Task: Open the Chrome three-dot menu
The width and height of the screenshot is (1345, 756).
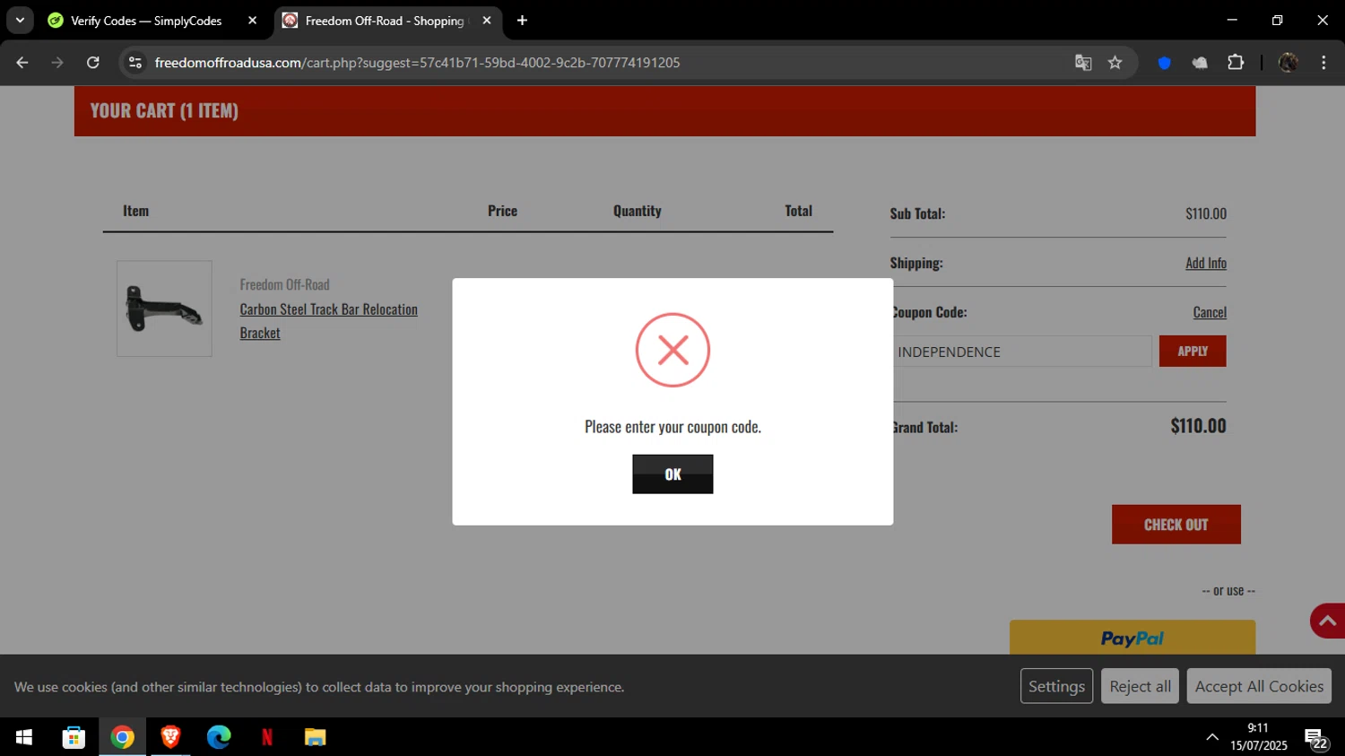Action: [x=1323, y=63]
